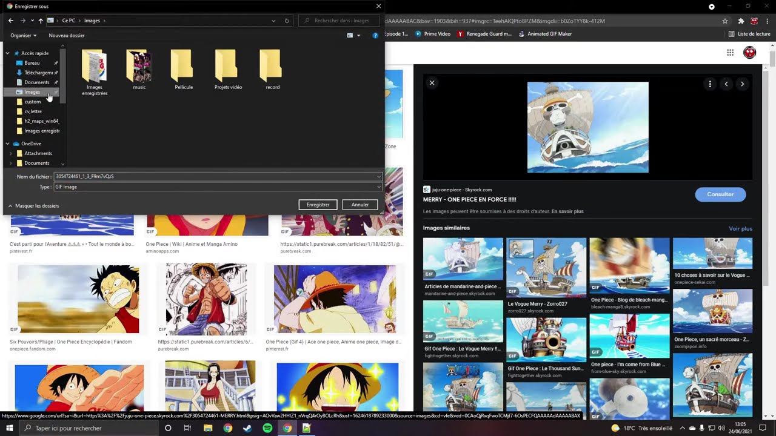Launch Steam from the taskbar
Viewport: 776px width, 436px height.
(247, 428)
